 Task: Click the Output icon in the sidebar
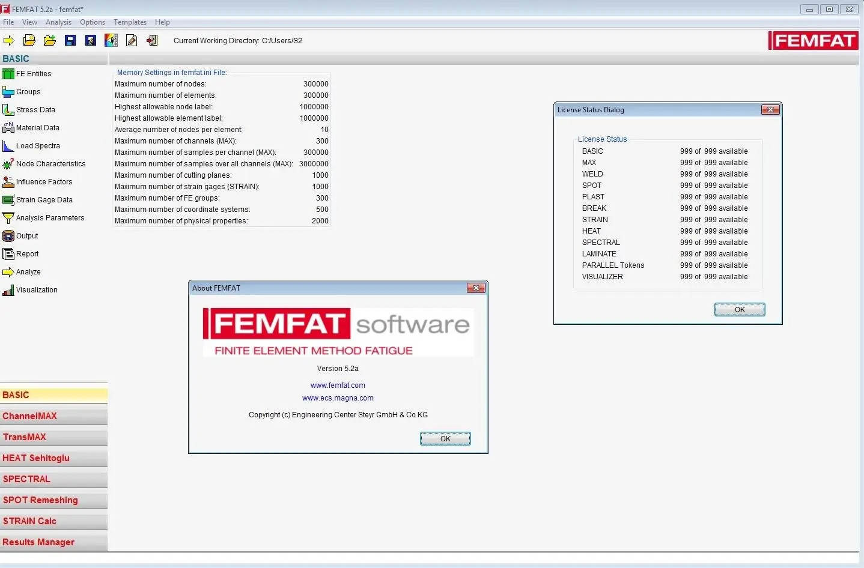(8, 236)
